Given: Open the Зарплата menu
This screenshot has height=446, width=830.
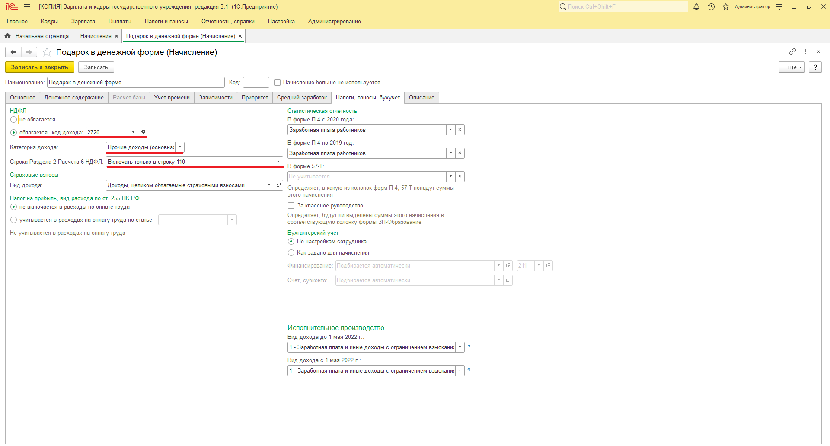Looking at the screenshot, I should 83,21.
